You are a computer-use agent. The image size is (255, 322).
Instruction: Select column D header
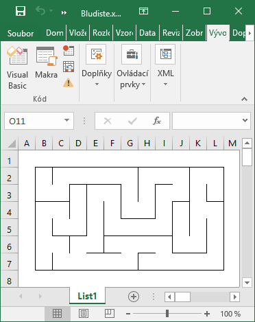point(78,143)
